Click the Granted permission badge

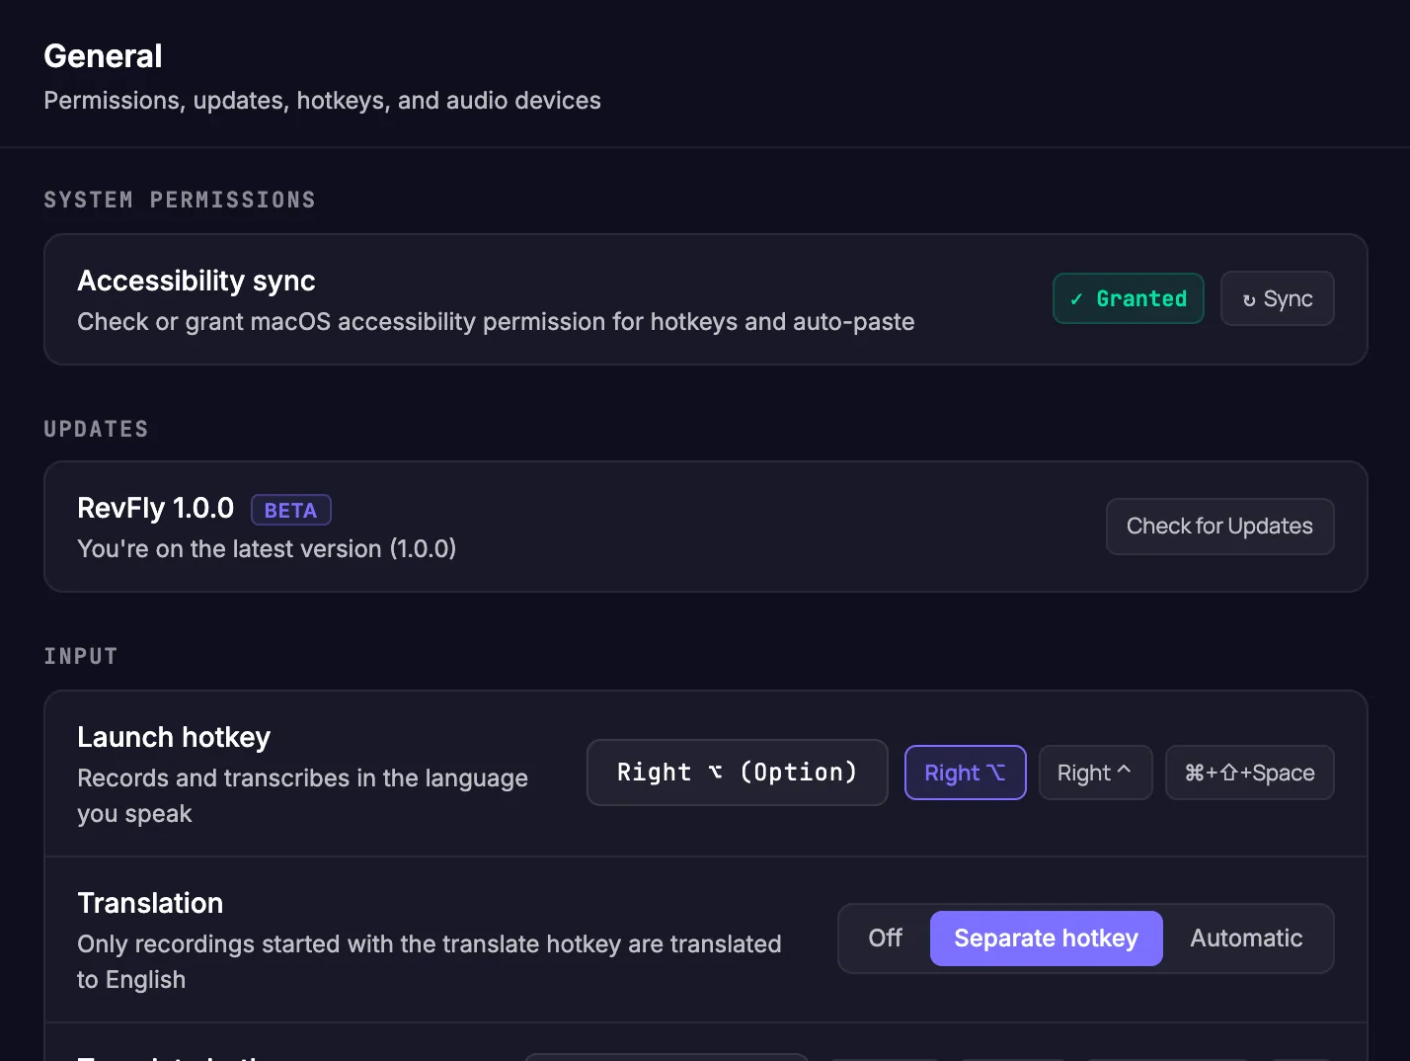1129,298
